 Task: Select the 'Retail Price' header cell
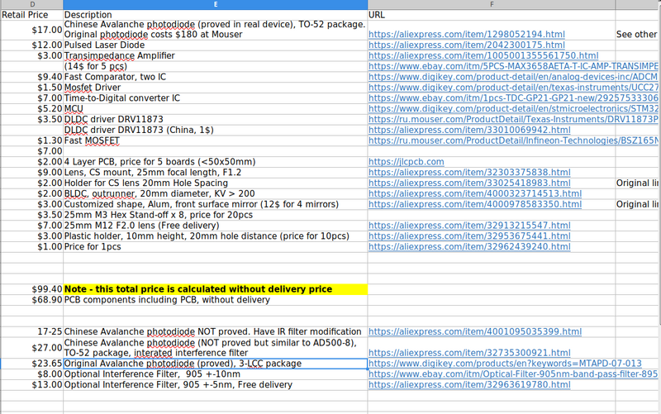[32, 15]
